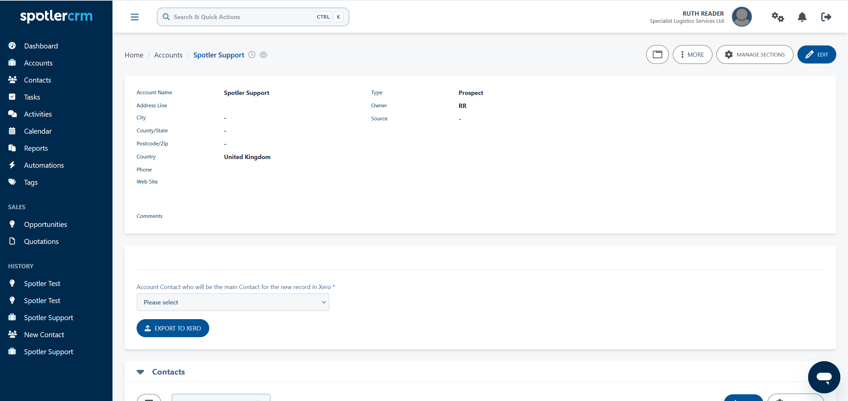Image resolution: width=848 pixels, height=401 pixels.
Task: Click the Quotations document icon
Action: coord(12,241)
